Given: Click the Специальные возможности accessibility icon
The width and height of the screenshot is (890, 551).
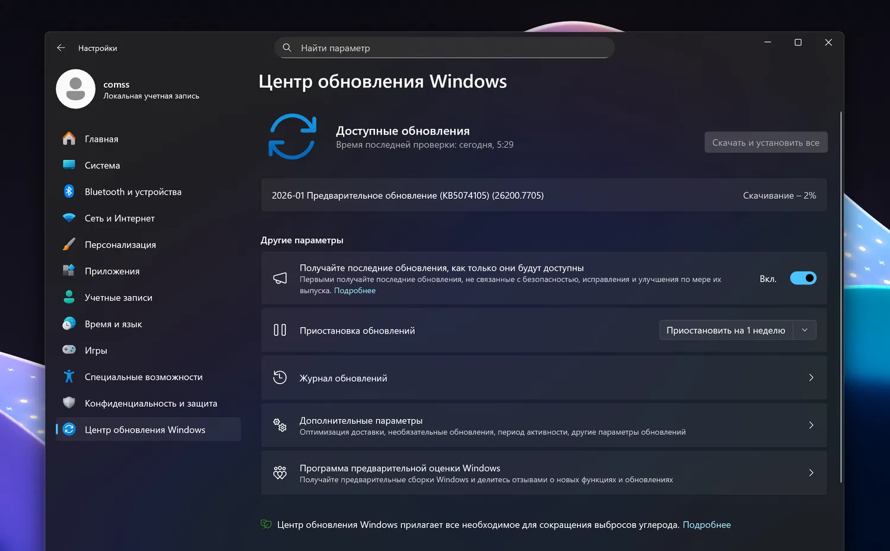Looking at the screenshot, I should tap(69, 376).
